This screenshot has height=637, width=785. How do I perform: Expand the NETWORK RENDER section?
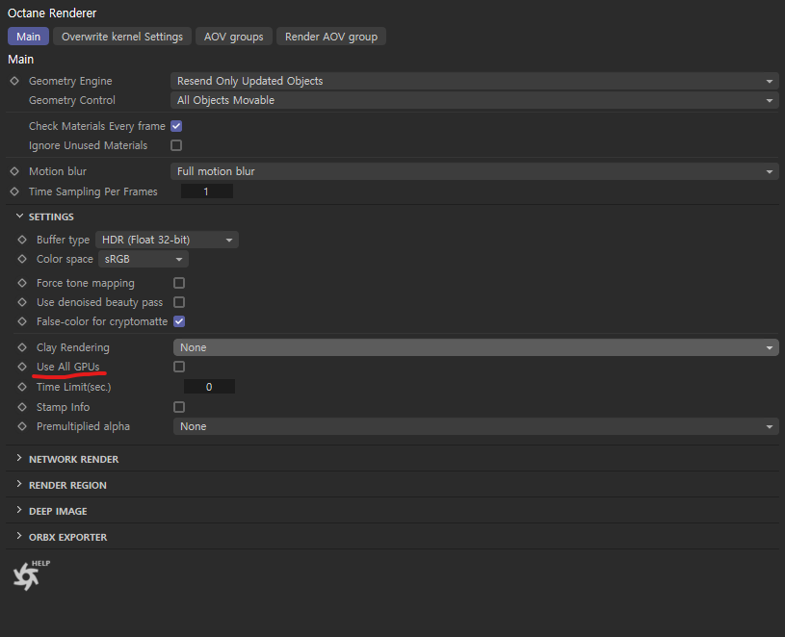click(x=19, y=458)
